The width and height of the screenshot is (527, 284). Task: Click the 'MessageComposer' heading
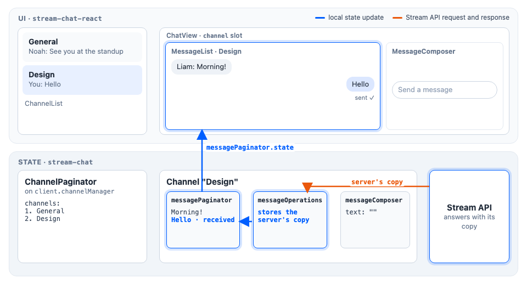tap(423, 52)
